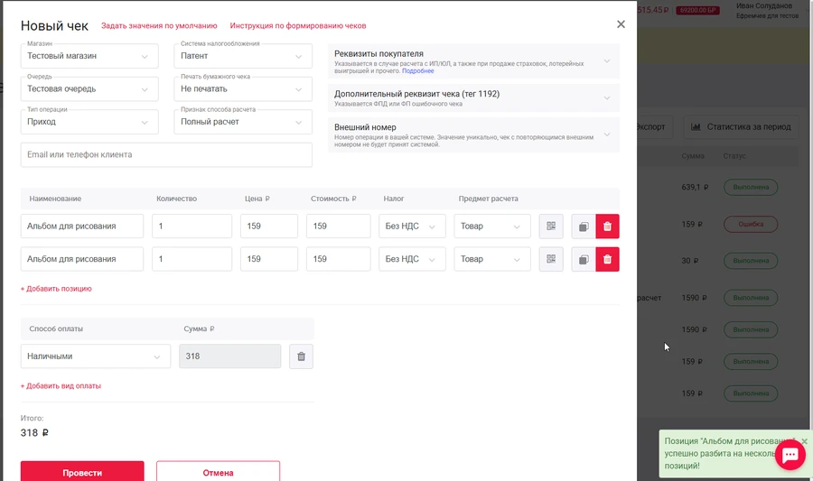Open the Магазин dropdown
813x481 pixels.
89,56
